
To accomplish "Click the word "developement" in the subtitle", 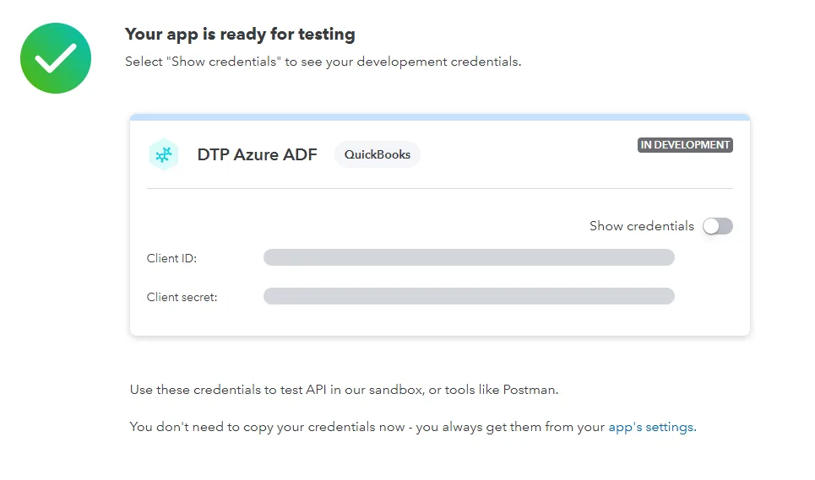I will point(402,62).
